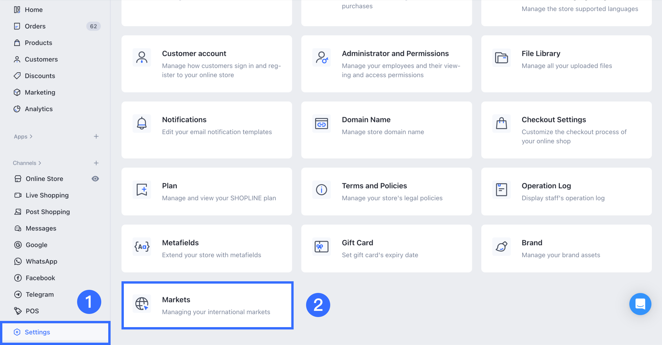This screenshot has height=345, width=662.
Task: Open Orders from the sidebar
Action: (x=35, y=26)
